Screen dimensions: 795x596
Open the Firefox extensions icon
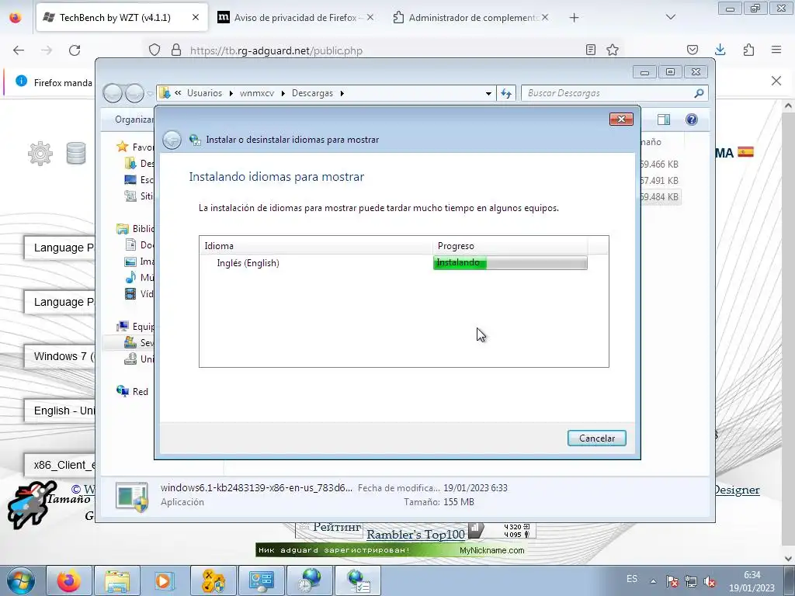point(748,50)
